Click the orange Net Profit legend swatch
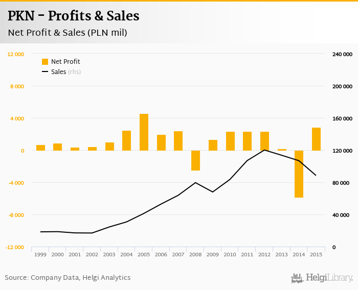 (x=45, y=62)
